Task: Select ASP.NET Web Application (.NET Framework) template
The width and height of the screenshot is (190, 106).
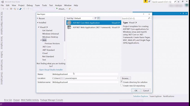Action: pos(92,27)
